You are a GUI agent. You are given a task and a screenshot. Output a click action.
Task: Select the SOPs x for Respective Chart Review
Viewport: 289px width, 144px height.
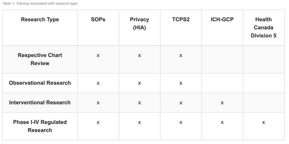(98, 55)
